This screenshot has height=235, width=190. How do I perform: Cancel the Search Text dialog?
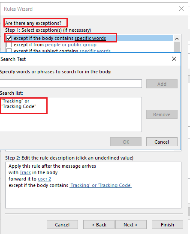pos(162,142)
